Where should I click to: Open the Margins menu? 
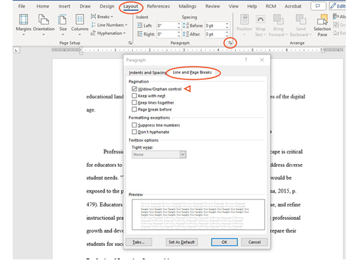click(x=23, y=25)
